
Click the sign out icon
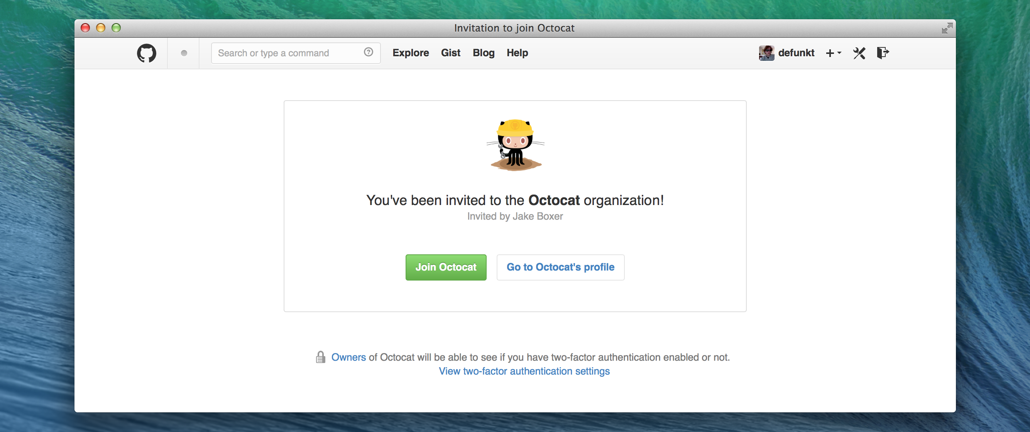pyautogui.click(x=883, y=53)
